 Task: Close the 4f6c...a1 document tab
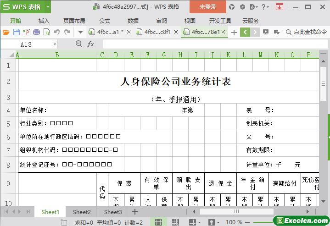pos(129,32)
